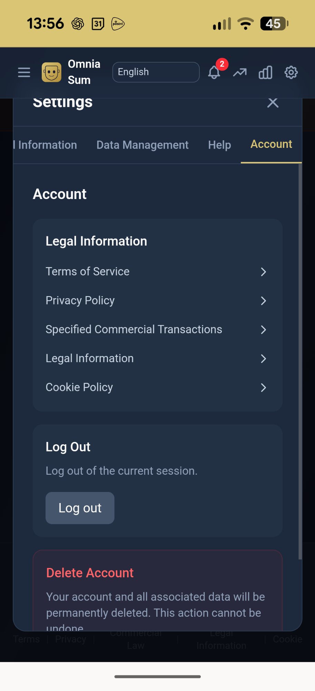The width and height of the screenshot is (315, 691).
Task: Open notifications bell with badge
Action: click(x=214, y=72)
